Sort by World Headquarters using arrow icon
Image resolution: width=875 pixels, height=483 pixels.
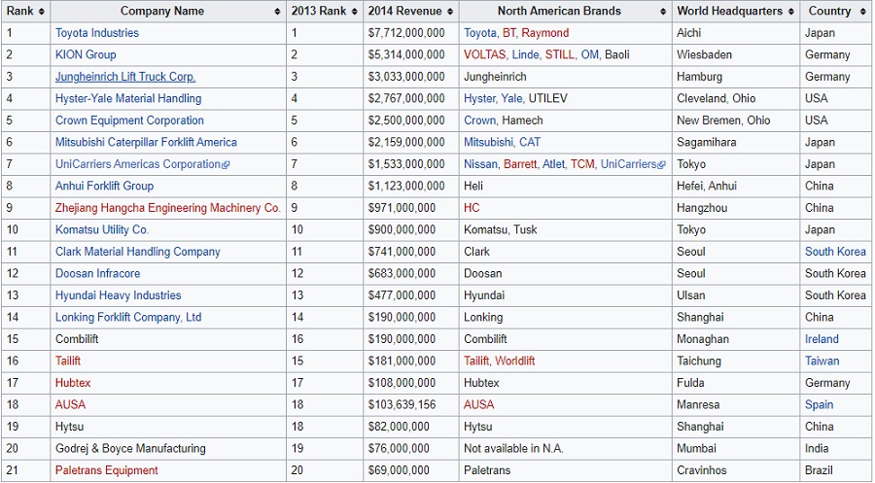click(x=790, y=12)
